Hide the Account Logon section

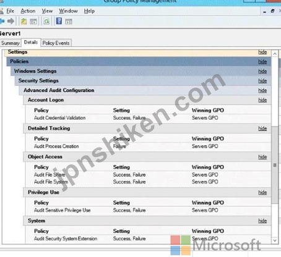262,100
